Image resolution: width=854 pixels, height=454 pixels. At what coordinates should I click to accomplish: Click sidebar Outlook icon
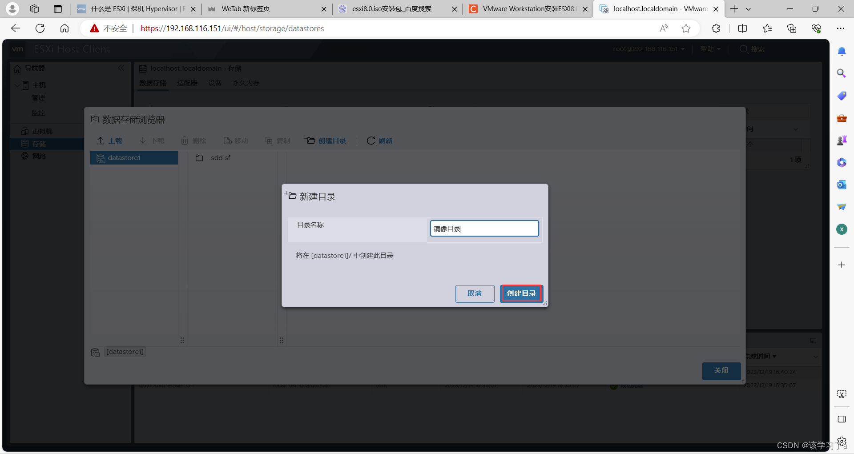tap(842, 185)
